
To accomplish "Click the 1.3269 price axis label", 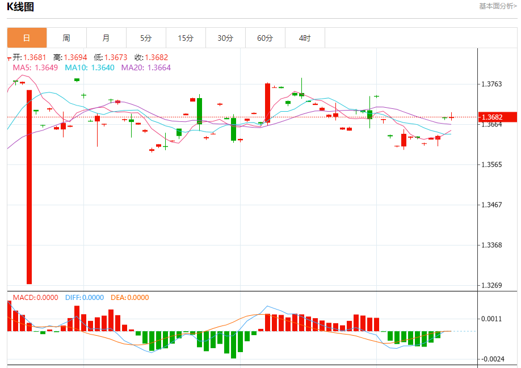I will click(491, 285).
